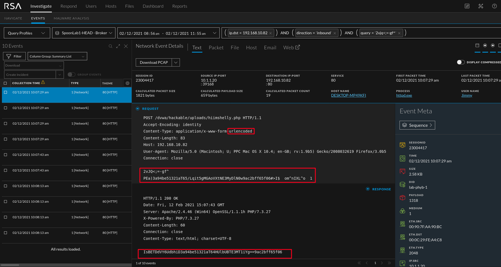This screenshot has width=501, height=267.
Task: Click the httpd.exe process link
Action: pyautogui.click(x=404, y=95)
